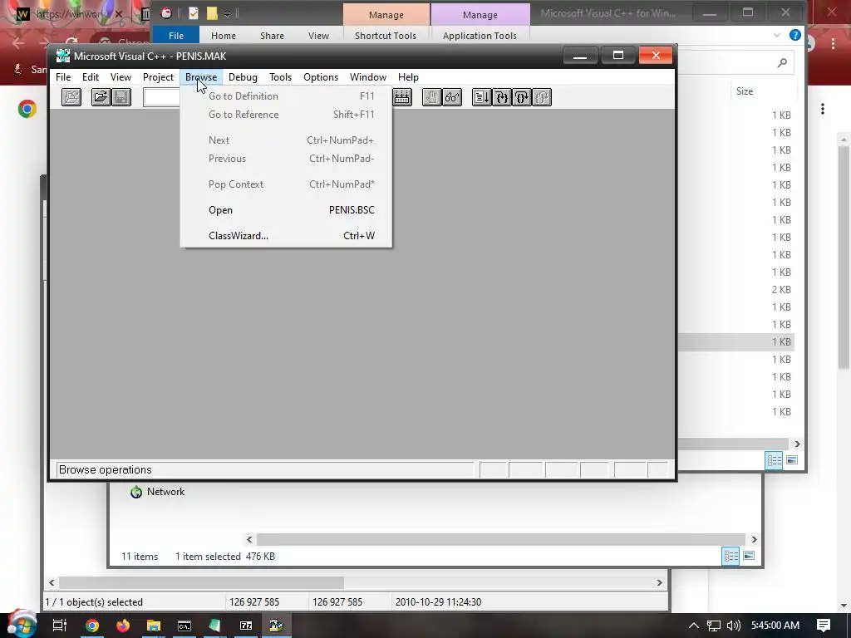Open Application Tools ribbon tab

(x=480, y=35)
